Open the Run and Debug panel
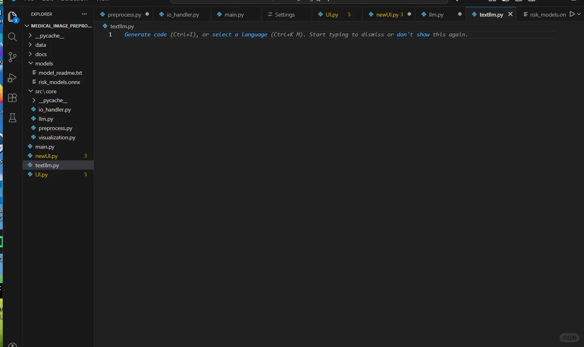This screenshot has height=347, width=584. click(12, 78)
